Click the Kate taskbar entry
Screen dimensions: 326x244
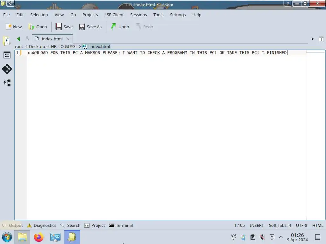click(72, 237)
